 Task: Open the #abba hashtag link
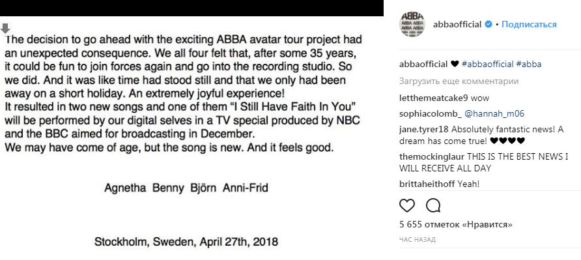[529, 64]
